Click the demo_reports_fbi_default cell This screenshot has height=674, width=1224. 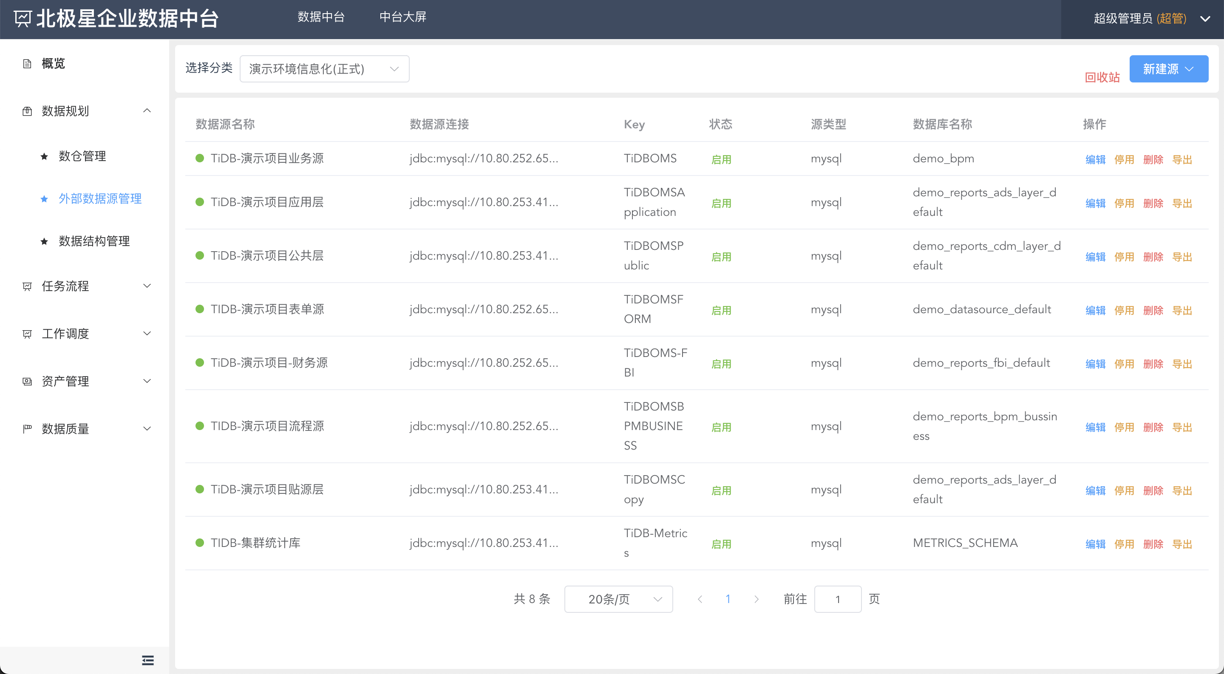[x=981, y=363]
